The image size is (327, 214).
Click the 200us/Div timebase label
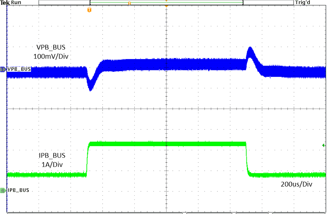(x=296, y=184)
